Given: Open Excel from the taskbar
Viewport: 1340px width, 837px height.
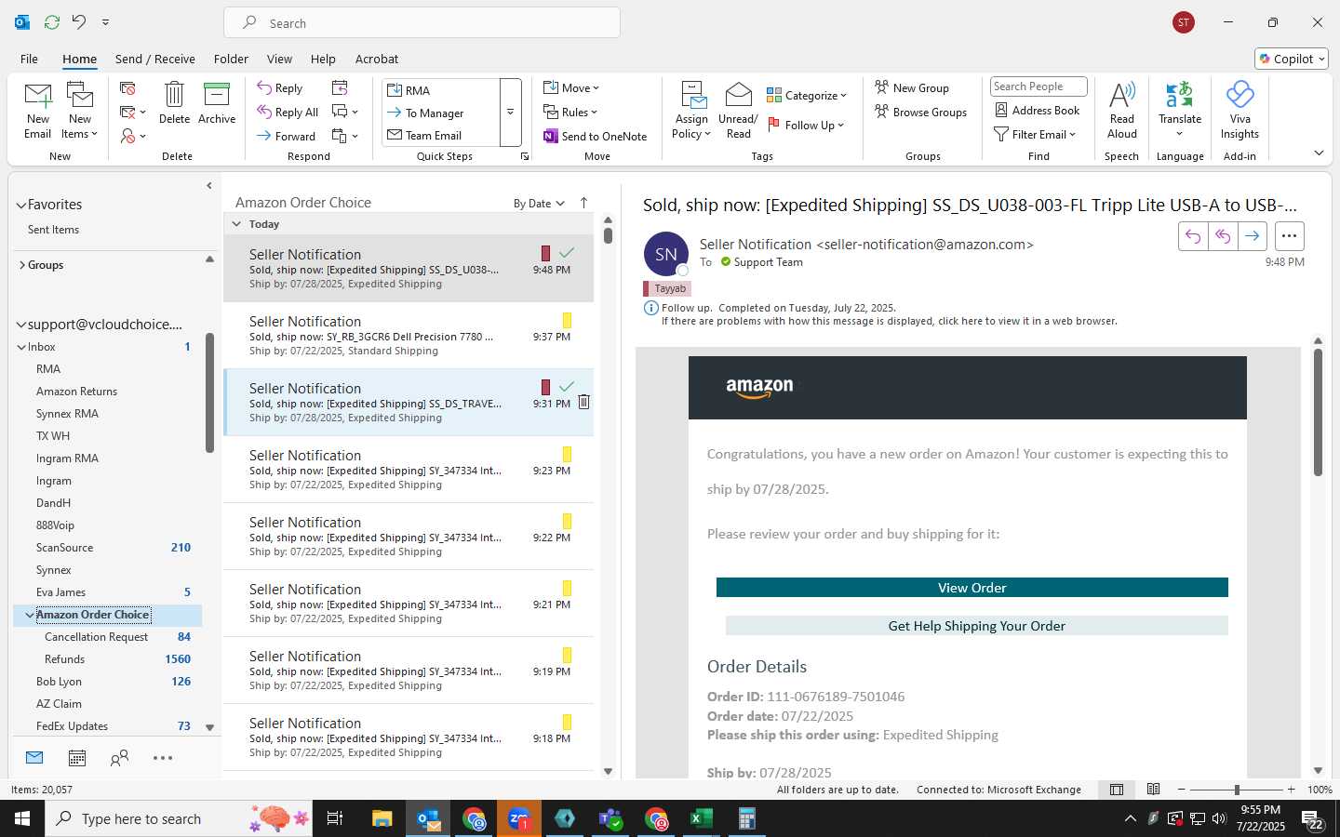Looking at the screenshot, I should pos(701,818).
